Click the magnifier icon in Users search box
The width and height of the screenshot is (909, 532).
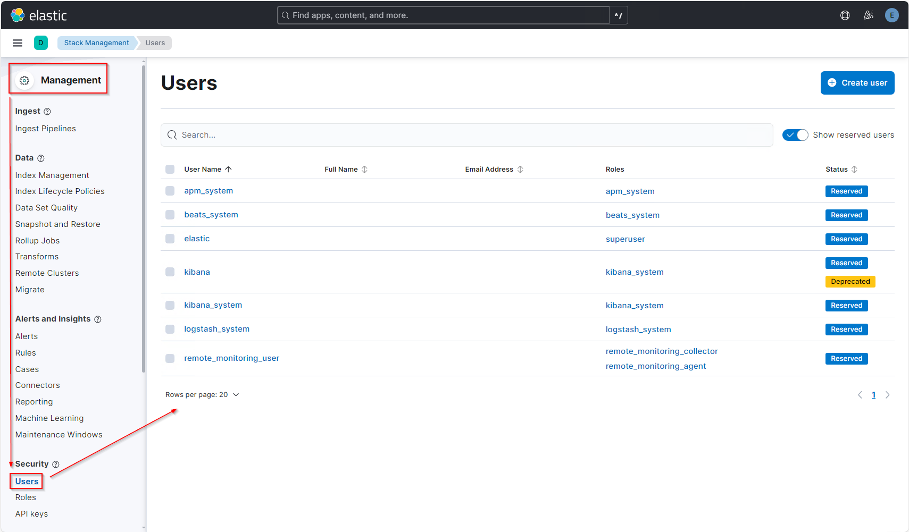[x=172, y=135]
